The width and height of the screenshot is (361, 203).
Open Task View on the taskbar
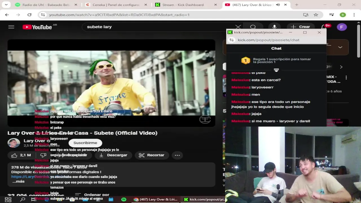(34, 199)
